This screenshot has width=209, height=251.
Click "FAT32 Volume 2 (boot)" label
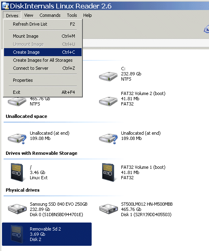[x=143, y=93]
